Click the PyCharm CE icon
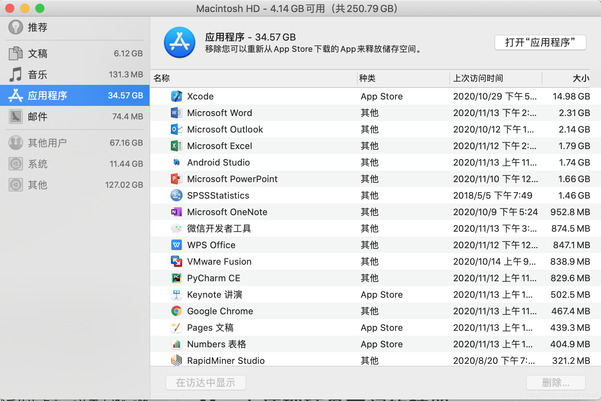The width and height of the screenshot is (601, 401). point(177,278)
